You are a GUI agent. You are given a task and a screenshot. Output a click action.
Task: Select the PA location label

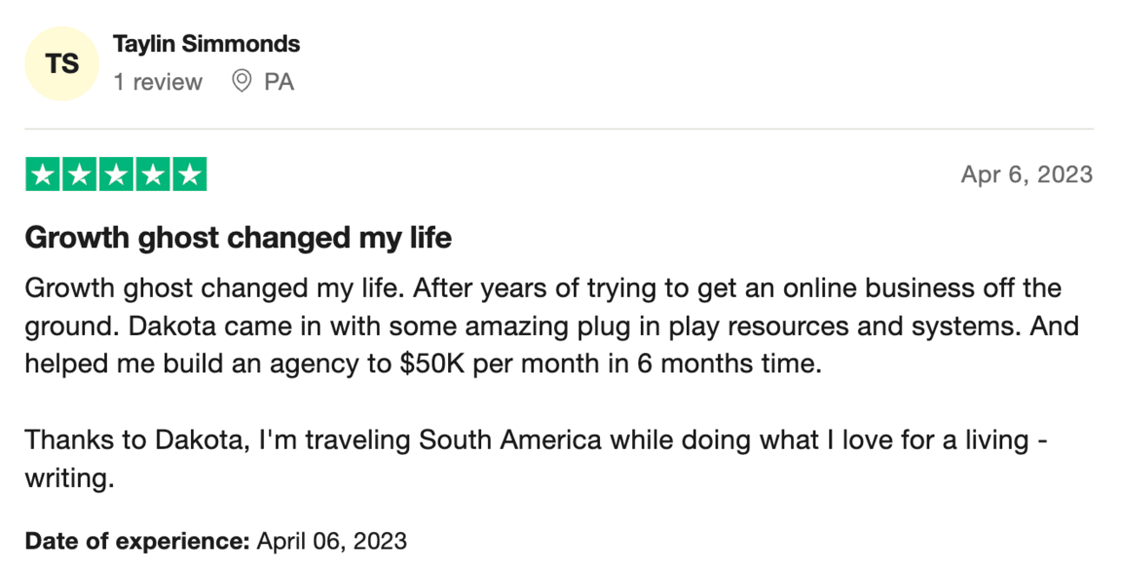coord(279,82)
